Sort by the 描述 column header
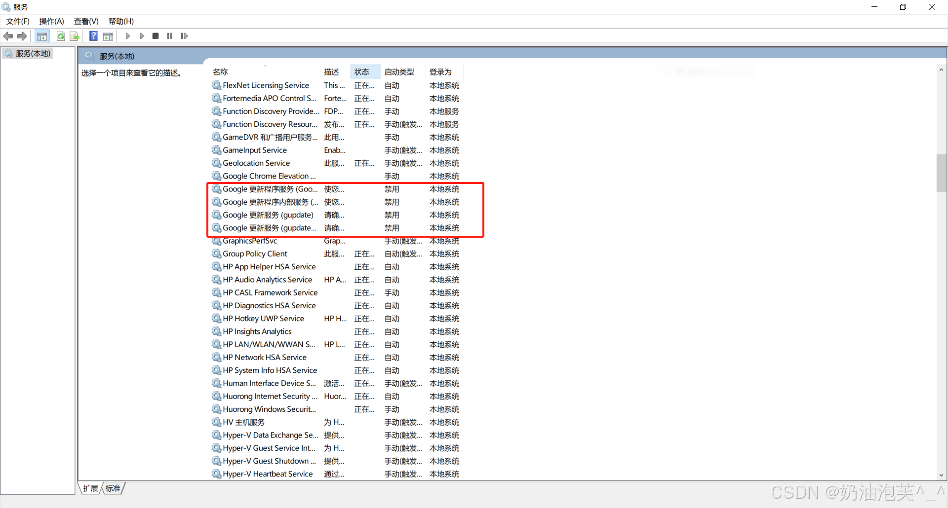This screenshot has height=508, width=948. click(335, 72)
